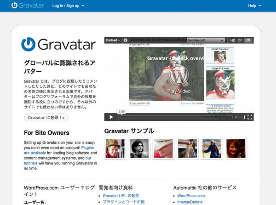This screenshot has height=205, width=276.
Task: Open the IntenseDebate link
Action: [x=190, y=202]
